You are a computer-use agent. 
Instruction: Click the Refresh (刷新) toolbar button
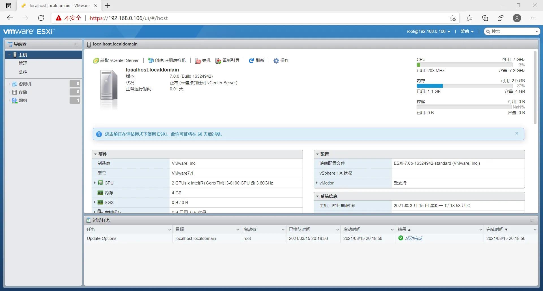tap(256, 60)
